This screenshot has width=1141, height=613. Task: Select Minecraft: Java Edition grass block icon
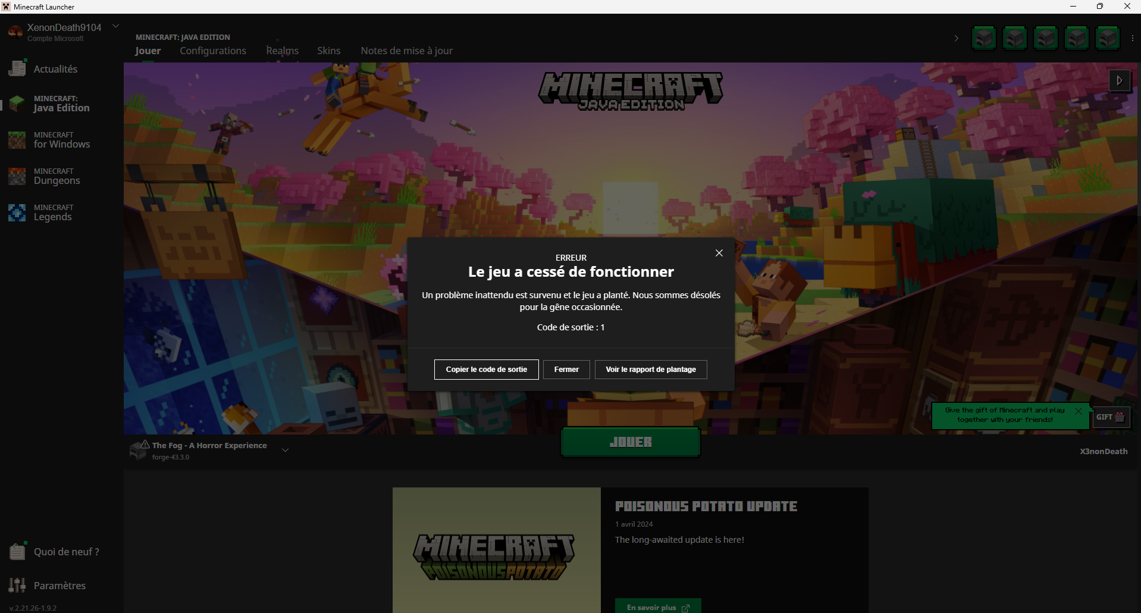pyautogui.click(x=17, y=104)
